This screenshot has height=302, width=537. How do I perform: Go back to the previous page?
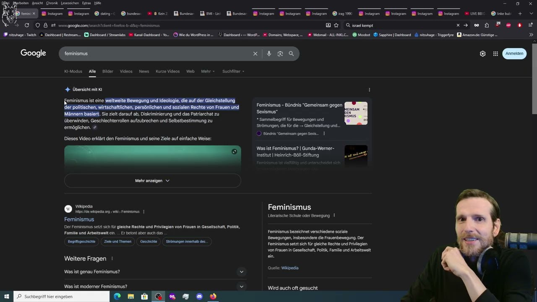tap(6, 25)
